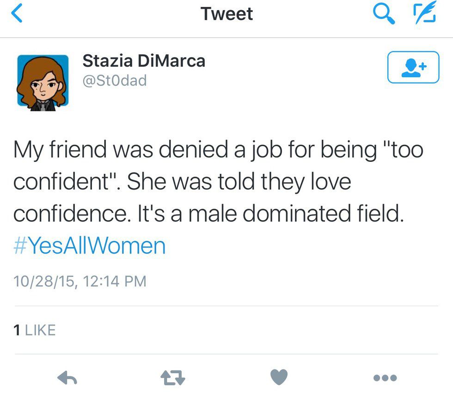The image size is (453, 394).
Task: View the Stazia DiMarca profile name
Action: pos(144,61)
